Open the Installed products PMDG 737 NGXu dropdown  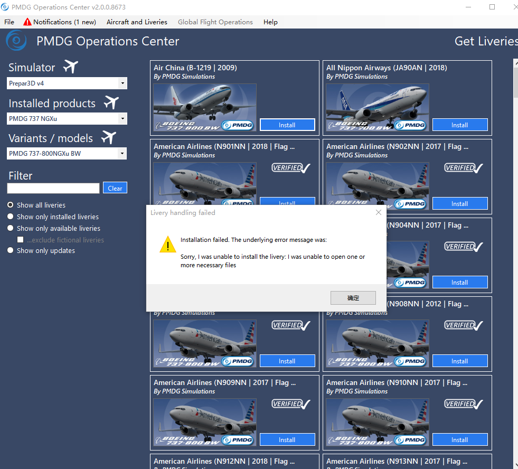[x=67, y=119]
